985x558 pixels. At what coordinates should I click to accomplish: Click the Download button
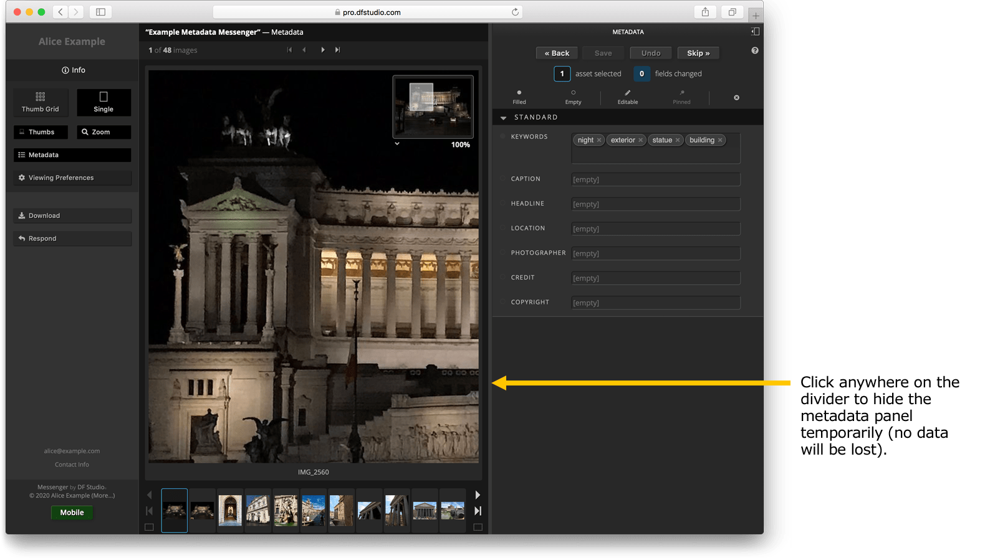(72, 215)
